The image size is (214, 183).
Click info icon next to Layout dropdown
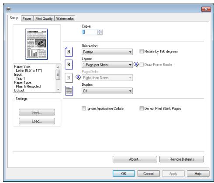[x=136, y=64]
